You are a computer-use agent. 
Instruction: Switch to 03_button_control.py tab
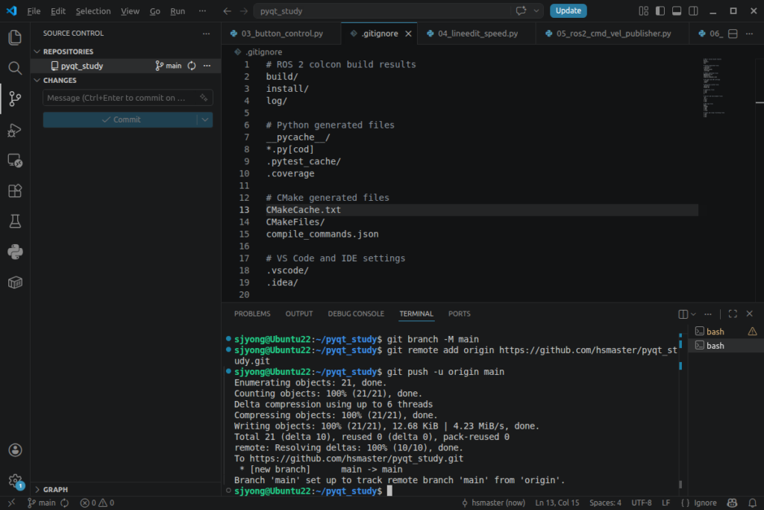click(x=281, y=34)
